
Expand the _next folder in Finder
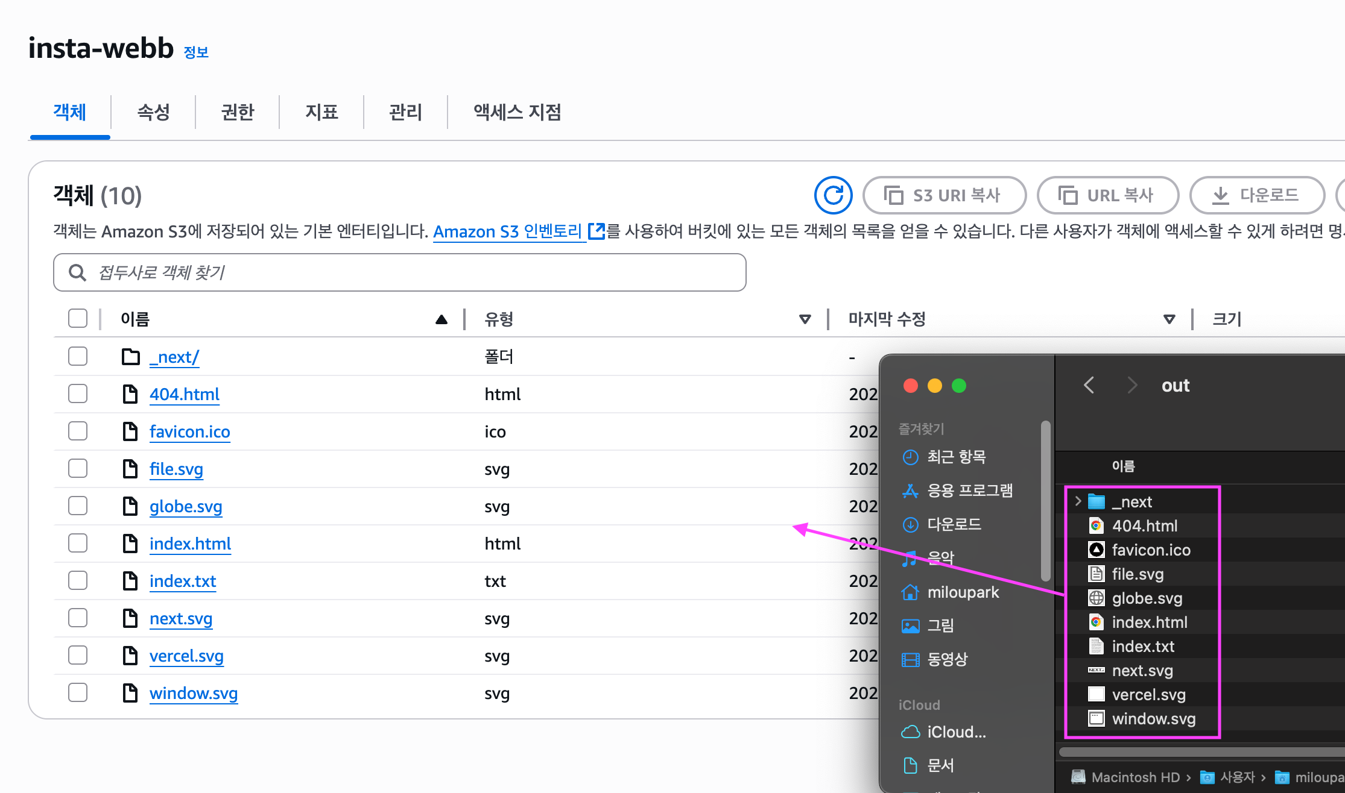[1077, 501]
